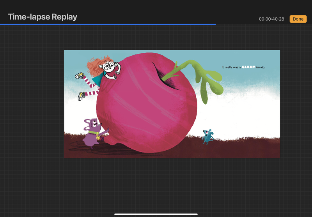Click the dark grid area below the artwork
This screenshot has width=312, height=217.
point(156,183)
